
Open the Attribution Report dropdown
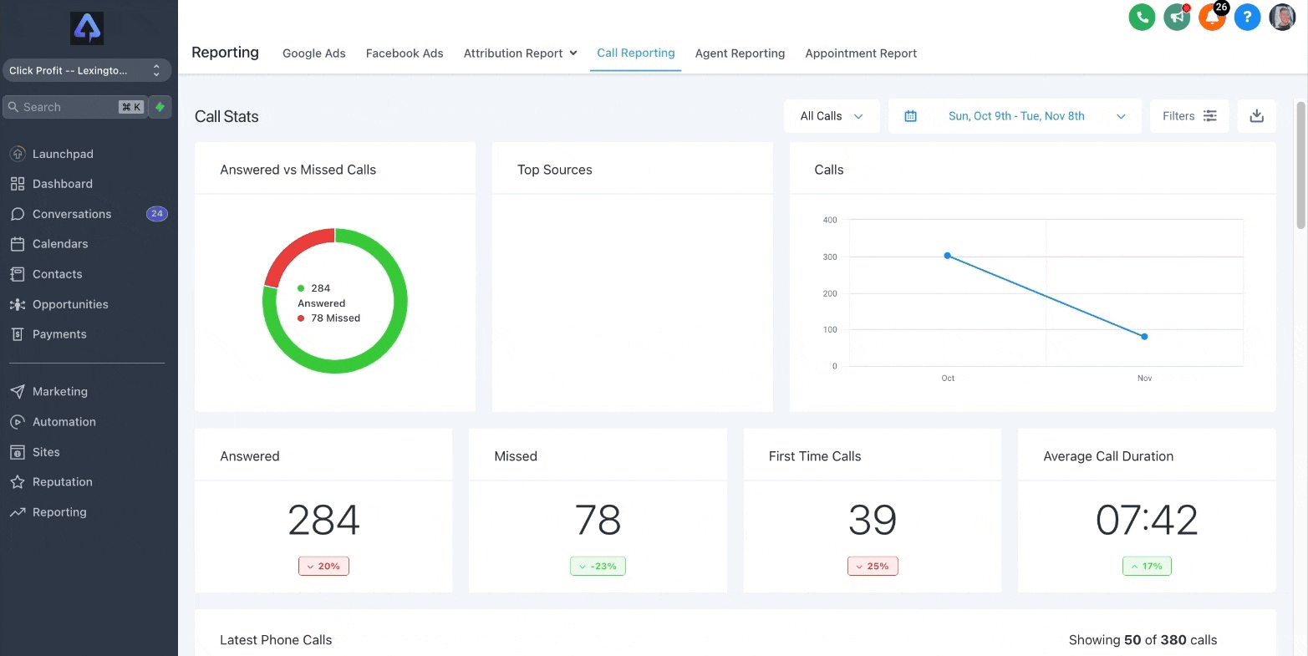click(x=520, y=53)
